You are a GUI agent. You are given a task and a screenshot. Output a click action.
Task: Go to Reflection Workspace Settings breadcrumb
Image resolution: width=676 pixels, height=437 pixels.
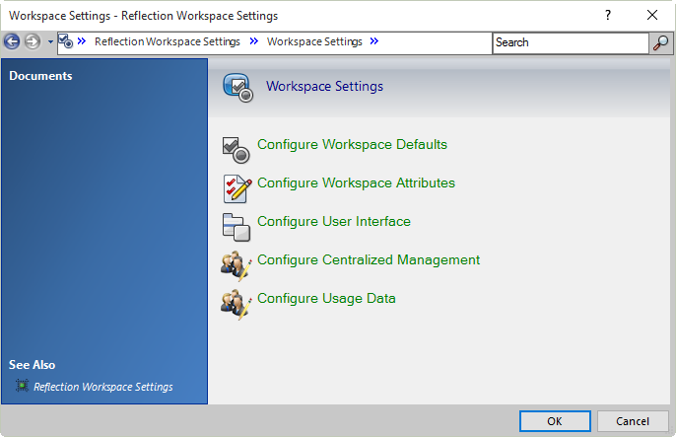click(167, 41)
